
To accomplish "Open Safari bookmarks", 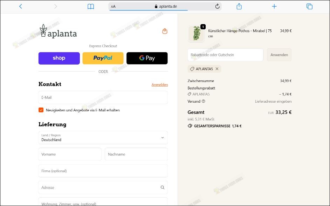I will click(91, 6).
